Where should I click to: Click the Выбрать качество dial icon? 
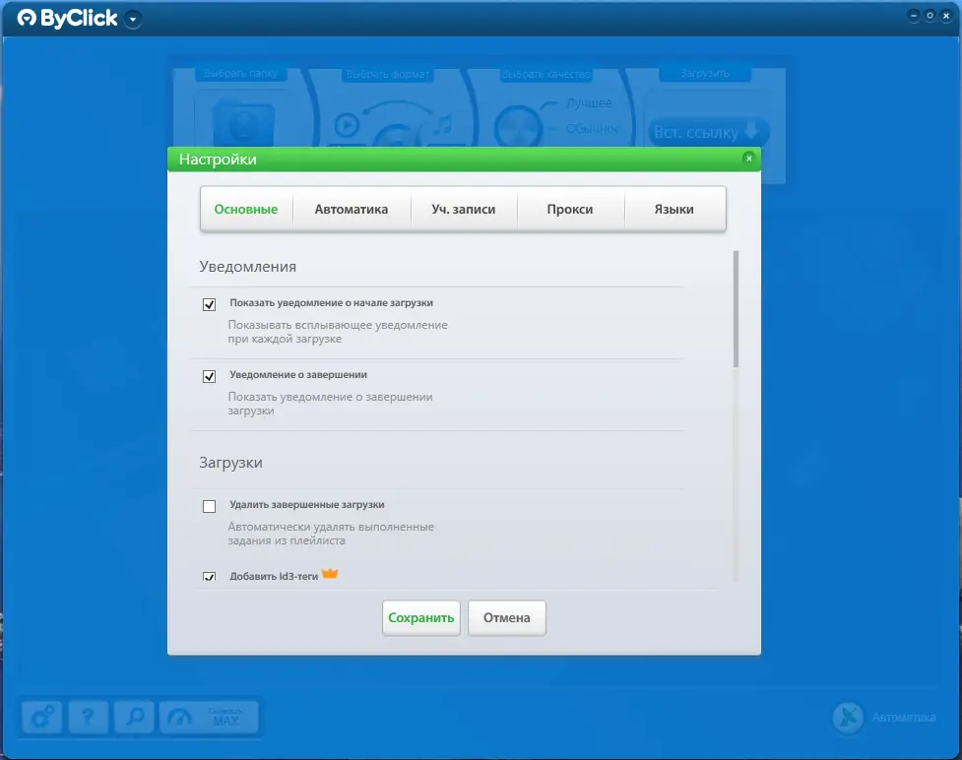tap(519, 128)
